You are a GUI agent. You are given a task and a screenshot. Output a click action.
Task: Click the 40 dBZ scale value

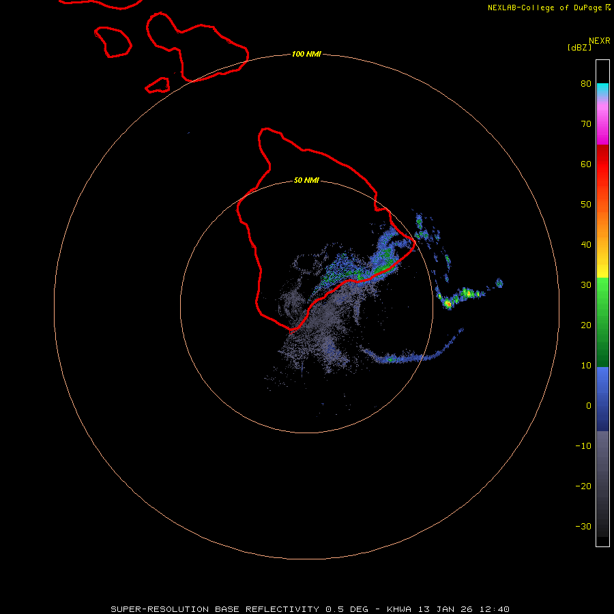point(586,244)
